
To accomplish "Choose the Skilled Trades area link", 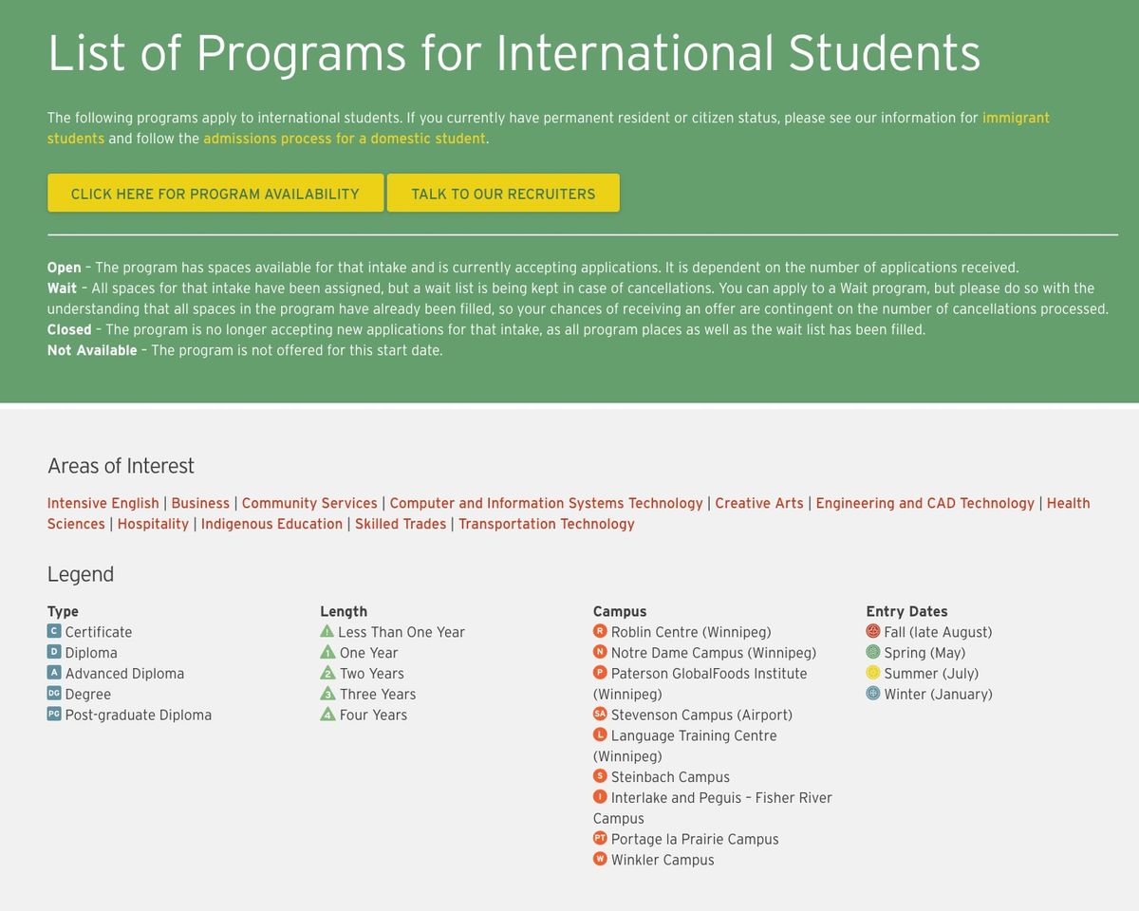I will (x=401, y=524).
